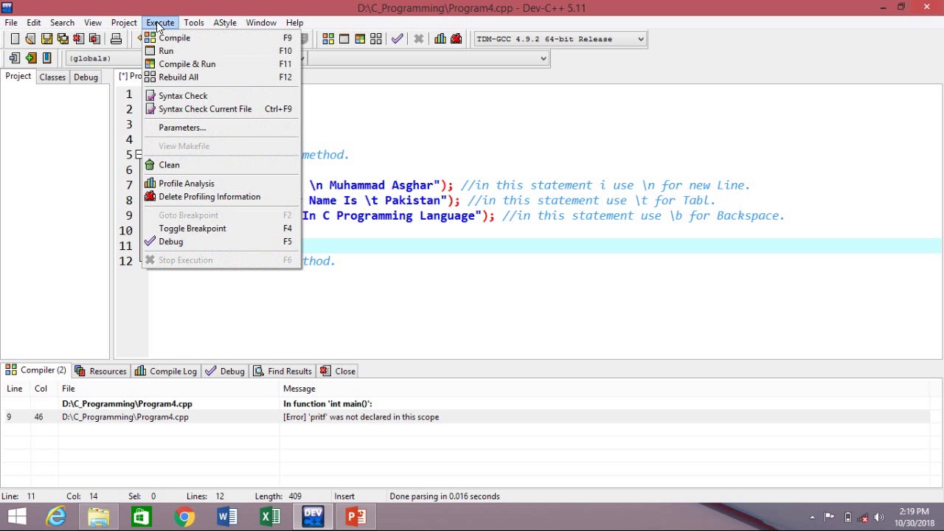Choose Debug F5 in the Execute menu
Image resolution: width=944 pixels, height=531 pixels.
[221, 242]
